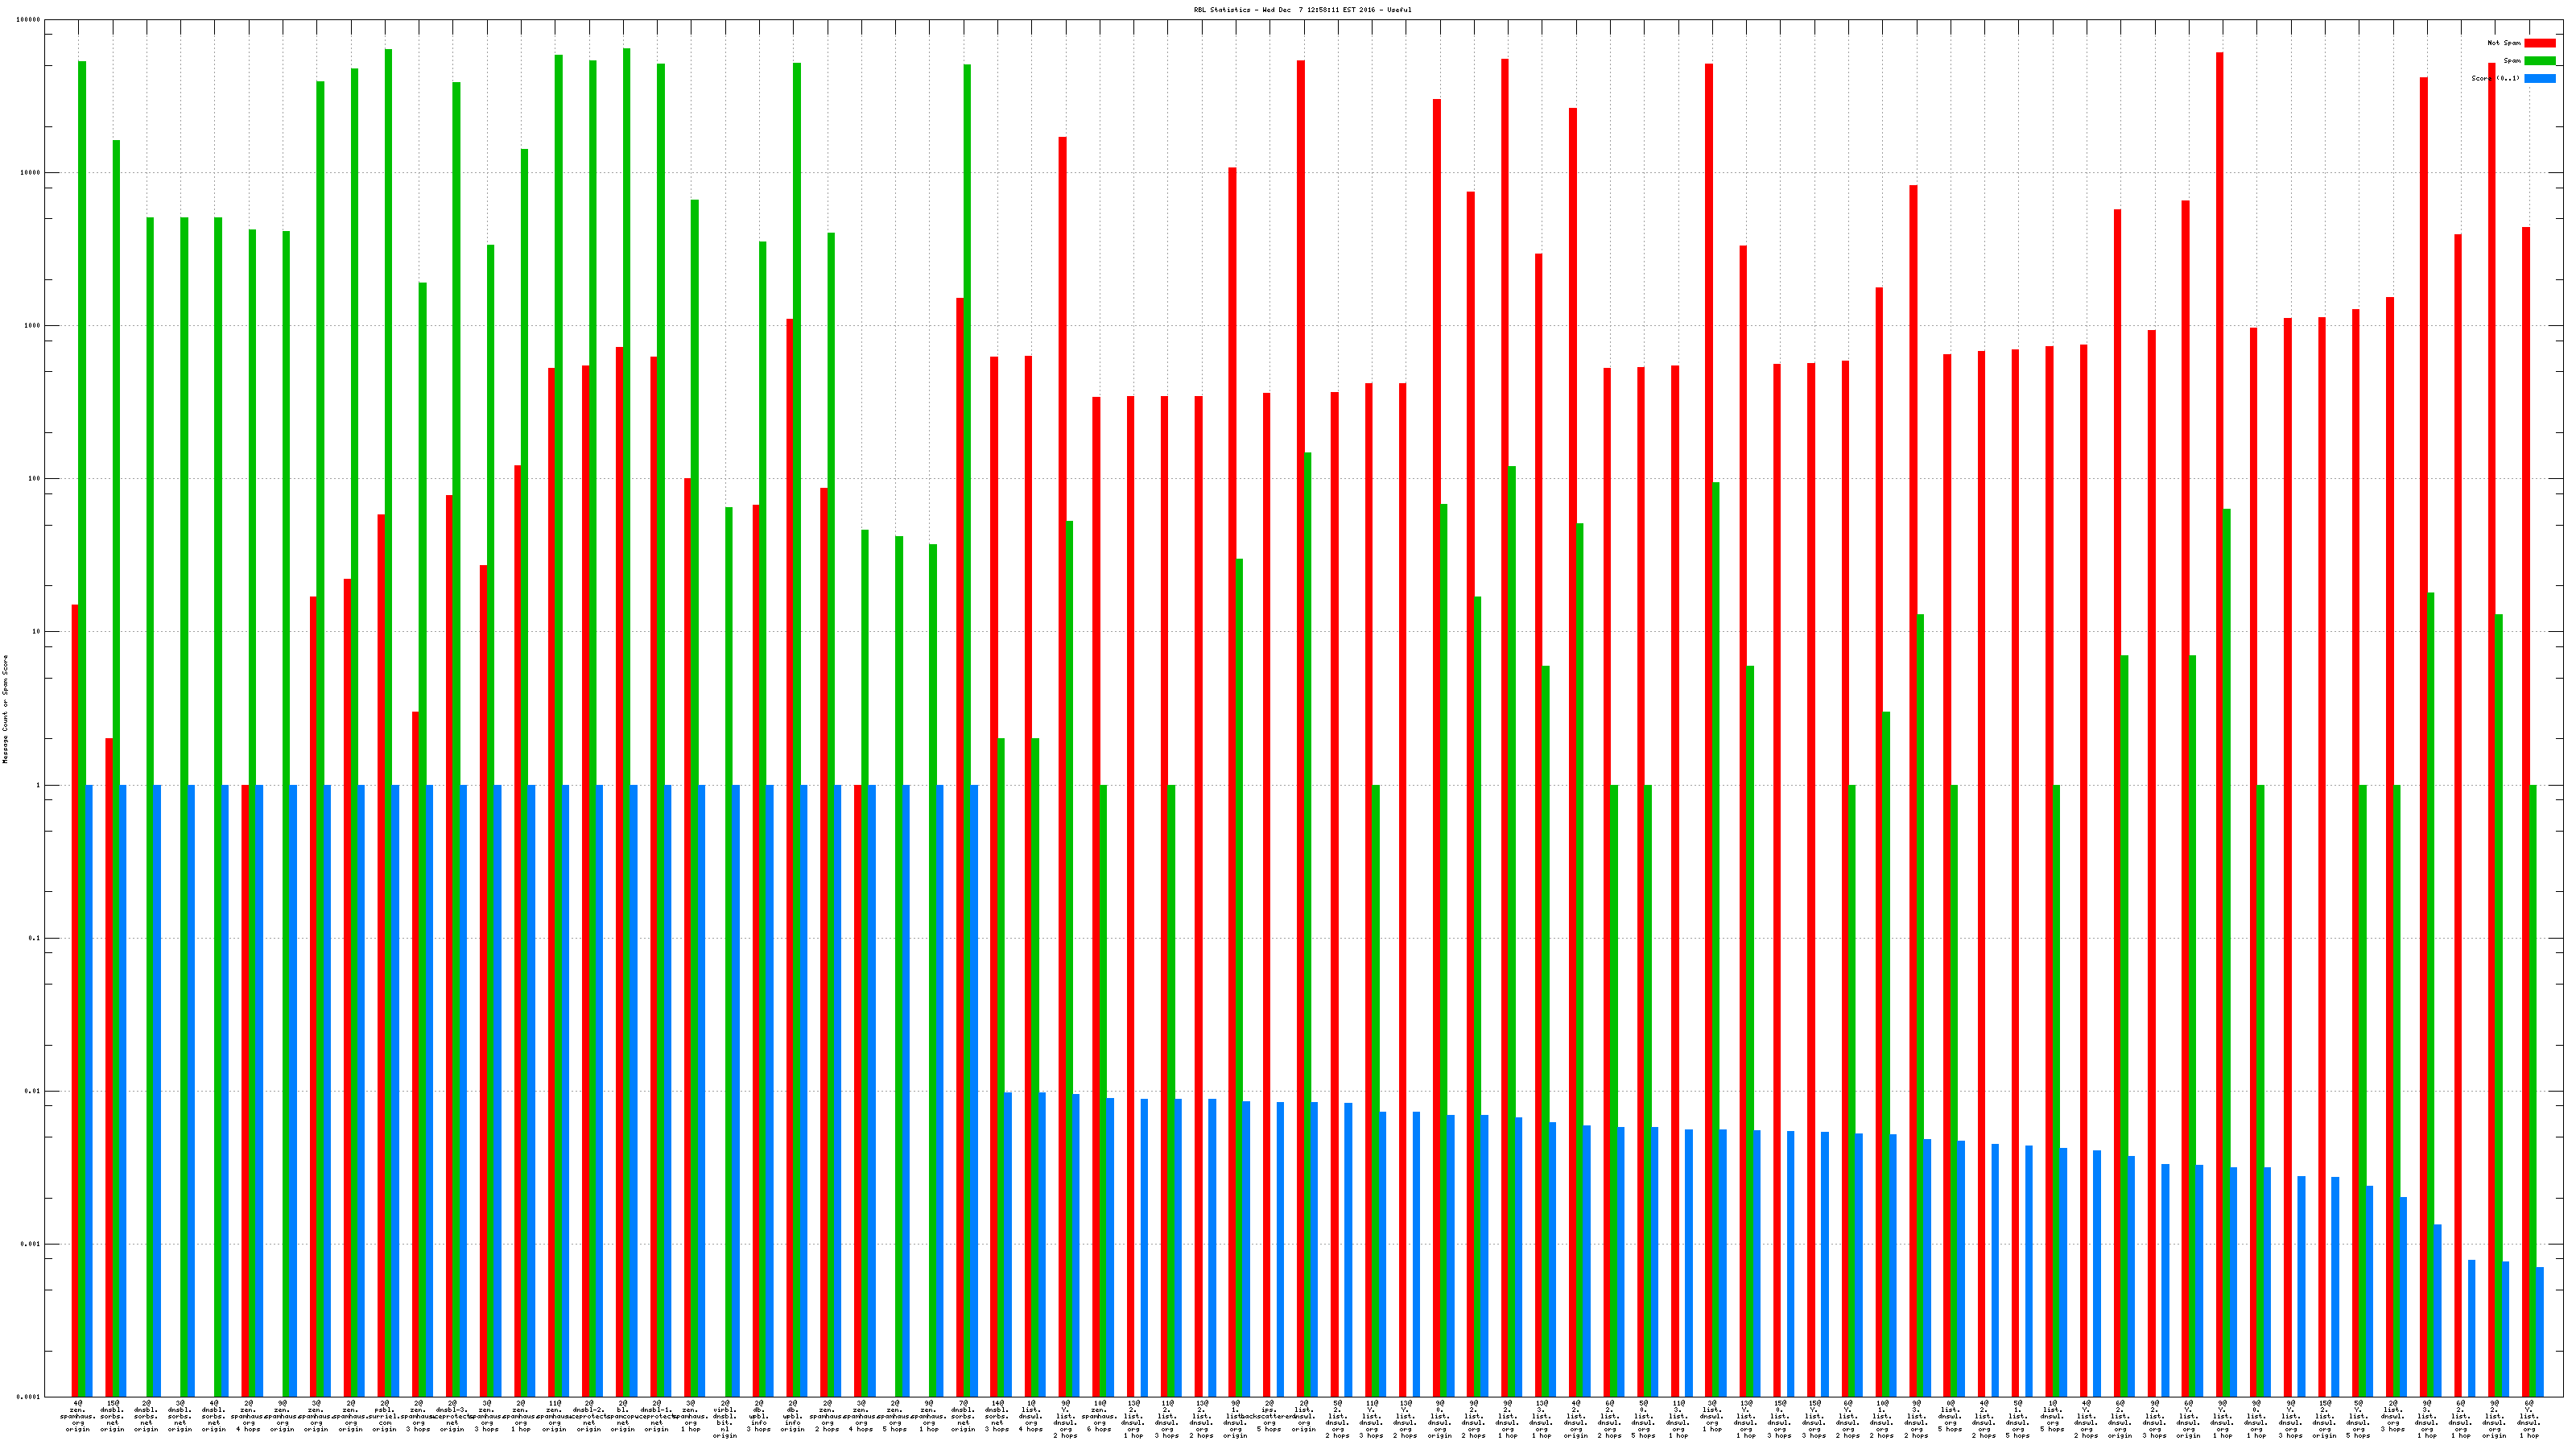Click the 0.01 y-axis tick label
Viewport: 2576px width, 1449px height.
point(34,1091)
